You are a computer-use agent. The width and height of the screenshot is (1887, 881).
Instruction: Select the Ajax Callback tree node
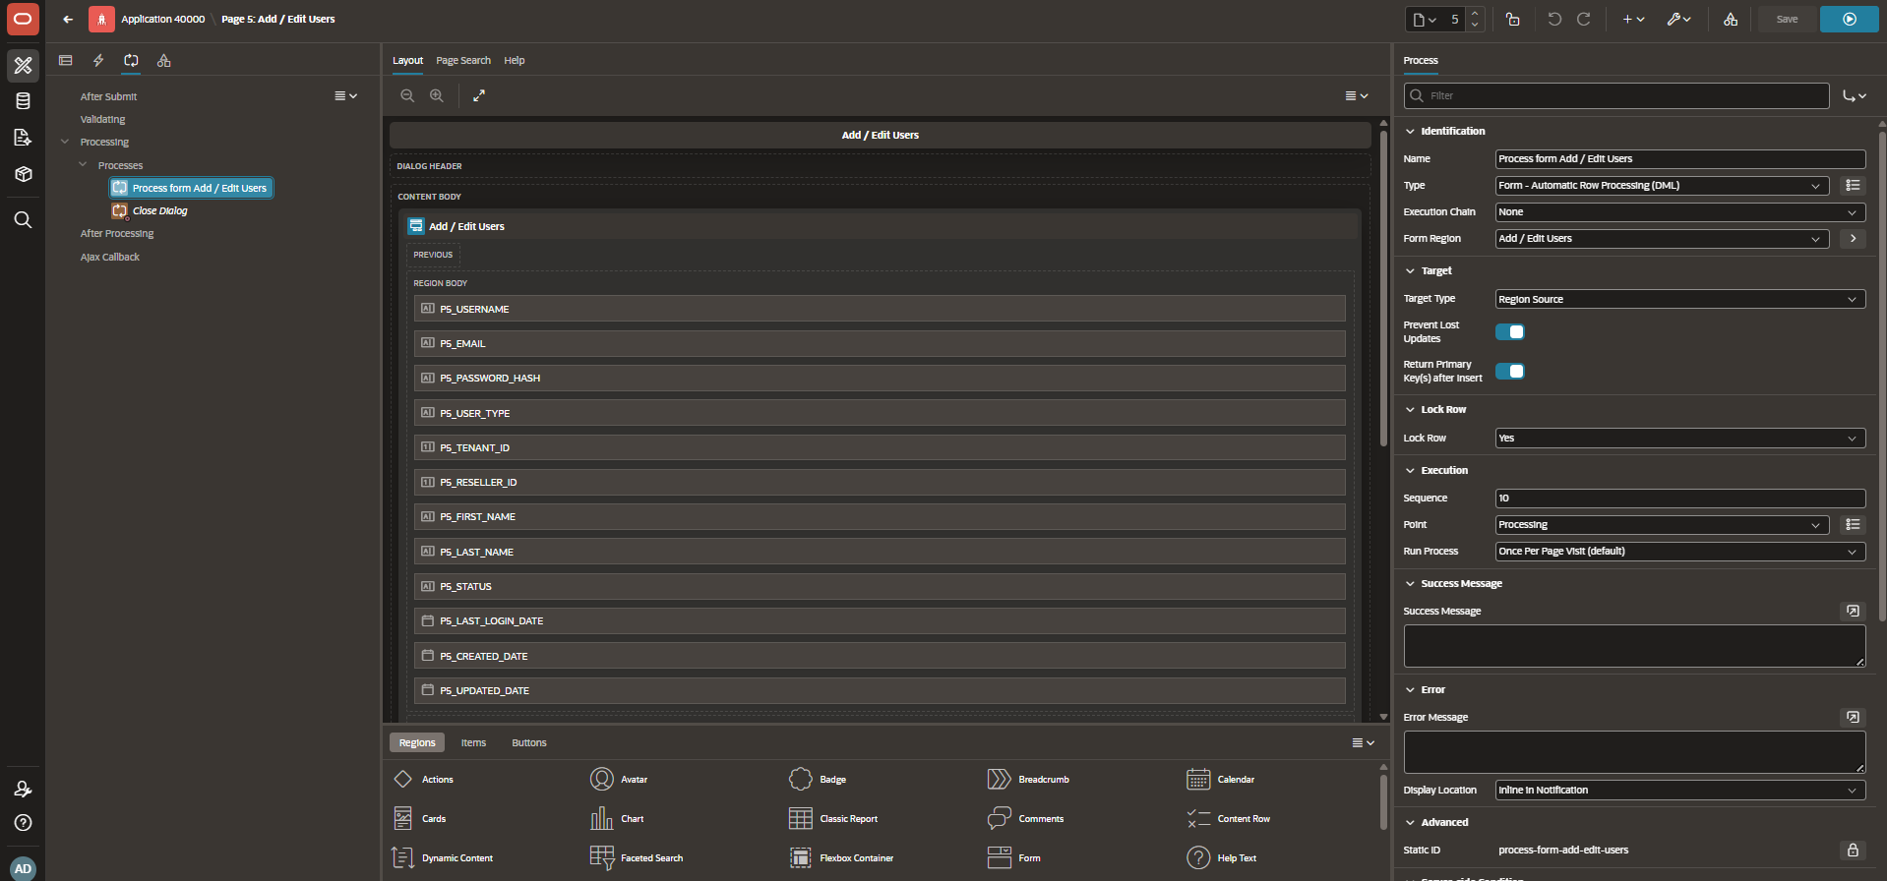click(110, 257)
